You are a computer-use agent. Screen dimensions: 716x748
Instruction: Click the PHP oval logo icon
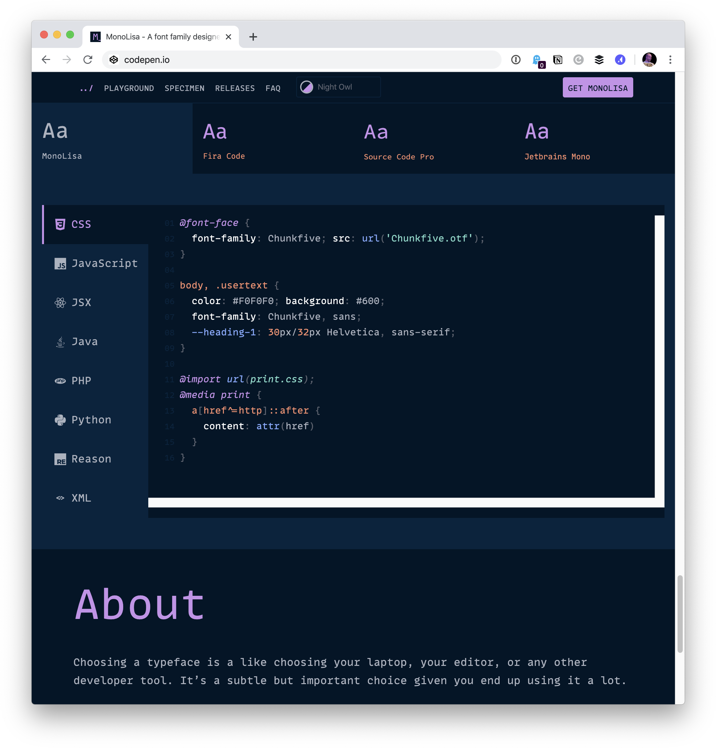click(60, 380)
